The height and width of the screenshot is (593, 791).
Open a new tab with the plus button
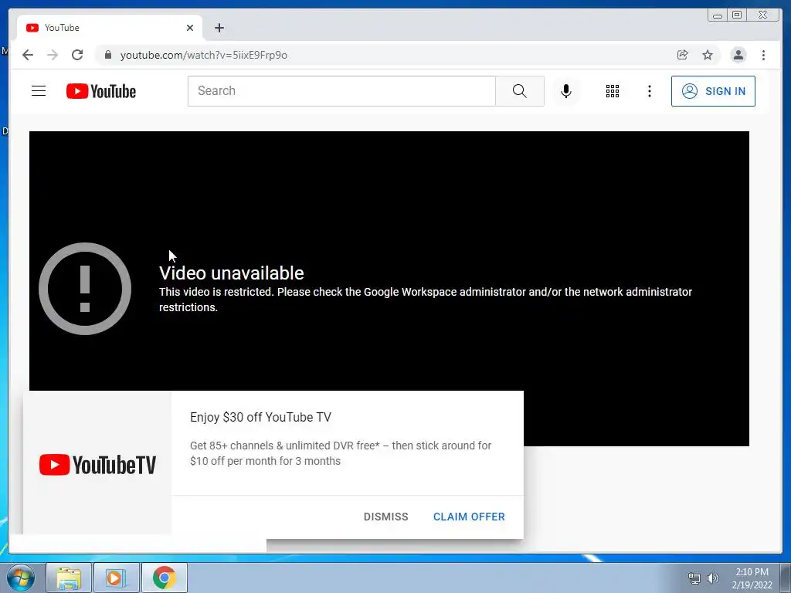tap(219, 28)
